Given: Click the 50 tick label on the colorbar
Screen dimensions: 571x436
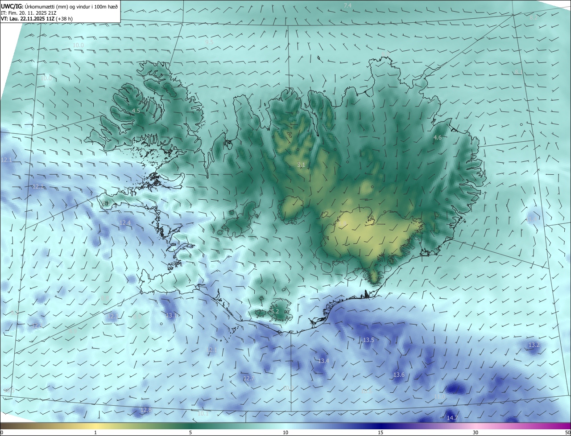Looking at the screenshot, I should click(x=567, y=432).
